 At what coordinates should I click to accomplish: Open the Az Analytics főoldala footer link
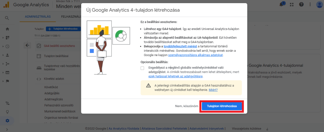pyautogui.click(x=124, y=129)
